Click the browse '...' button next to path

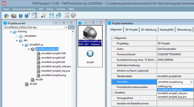click(71, 28)
